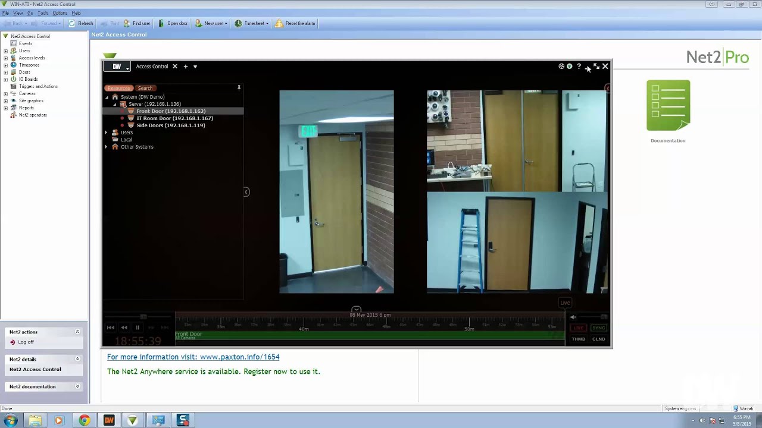Pause the video playback
The image size is (762, 428).
(x=138, y=328)
